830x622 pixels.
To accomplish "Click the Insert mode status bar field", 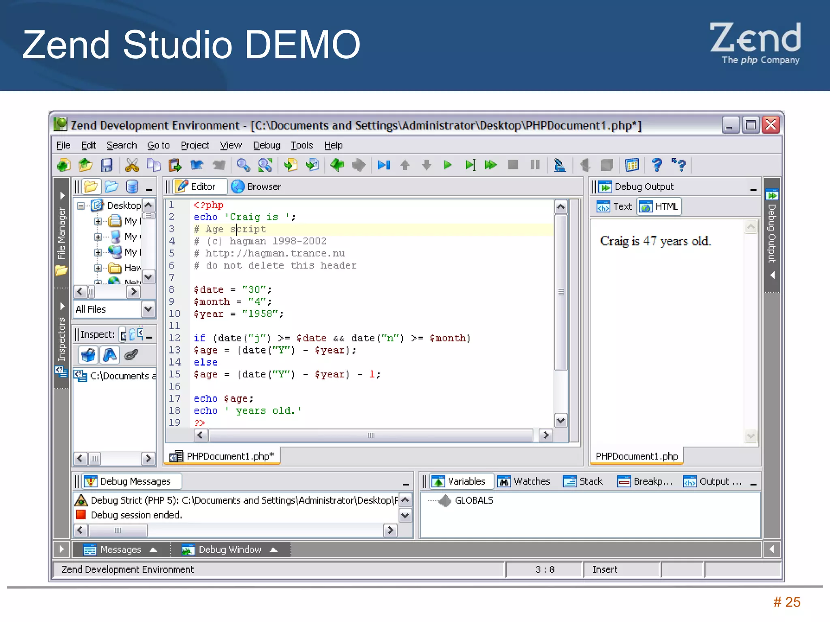I will click(621, 570).
